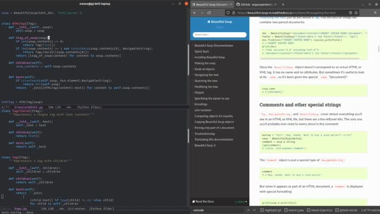The height and width of the screenshot is (214, 380).
Task: Enable Match Diacritics in find bar
Action: (319, 210)
